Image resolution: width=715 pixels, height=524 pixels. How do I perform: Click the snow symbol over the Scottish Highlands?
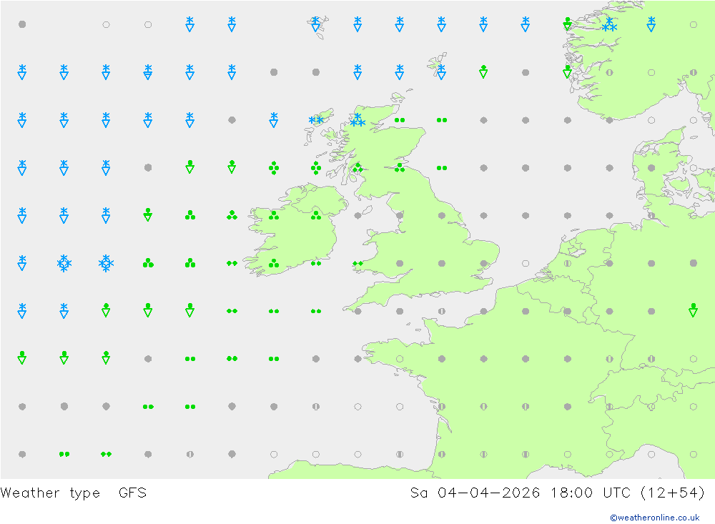[357, 120]
